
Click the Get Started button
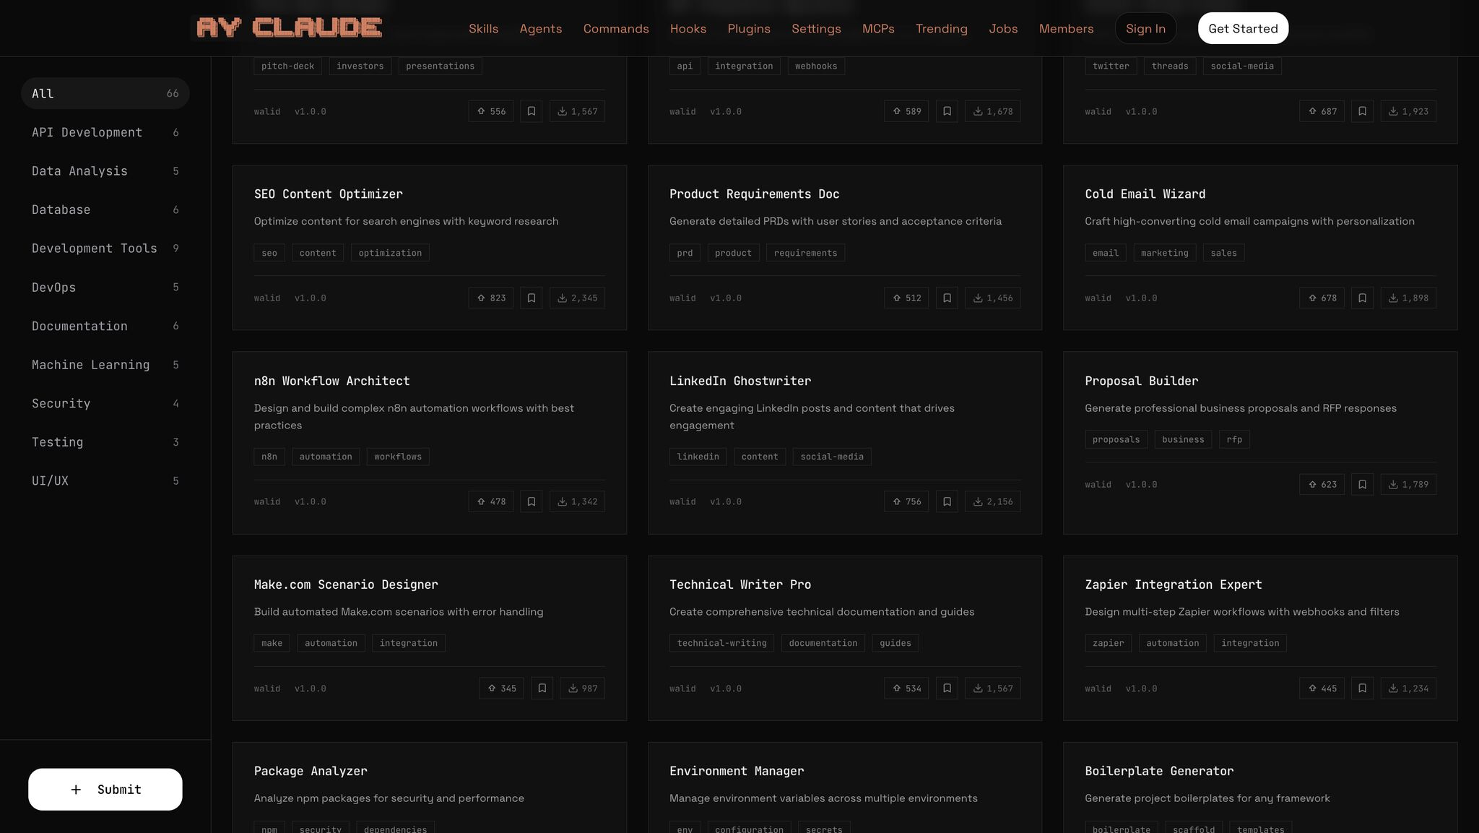pyautogui.click(x=1242, y=28)
